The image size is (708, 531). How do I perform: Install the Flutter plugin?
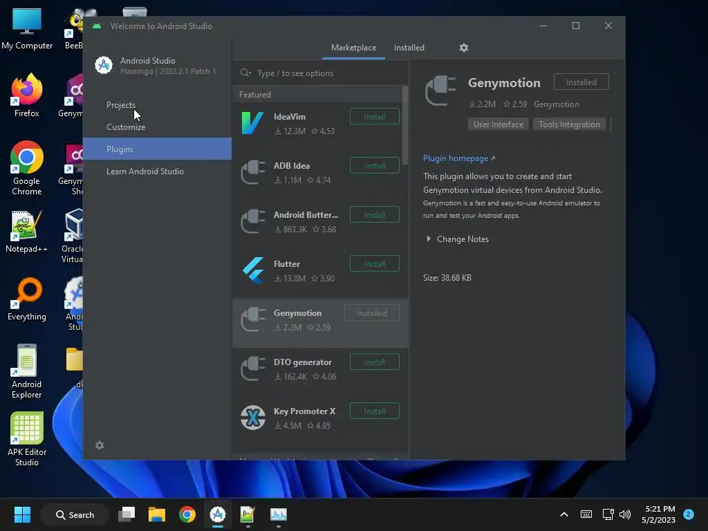pos(375,263)
